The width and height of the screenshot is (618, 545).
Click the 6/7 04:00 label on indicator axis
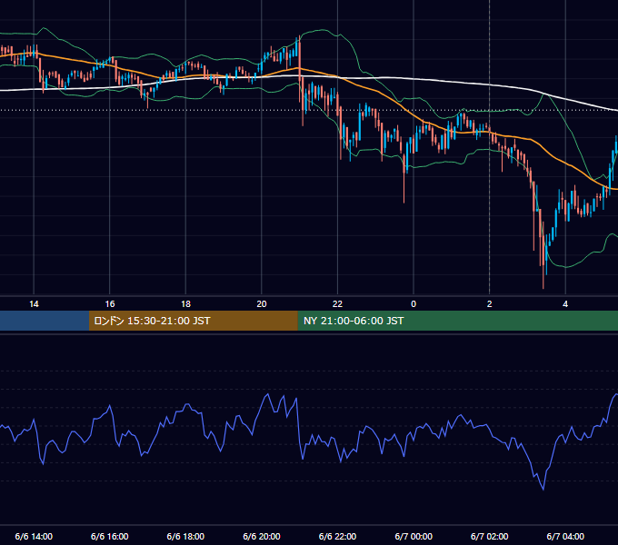[x=565, y=536]
